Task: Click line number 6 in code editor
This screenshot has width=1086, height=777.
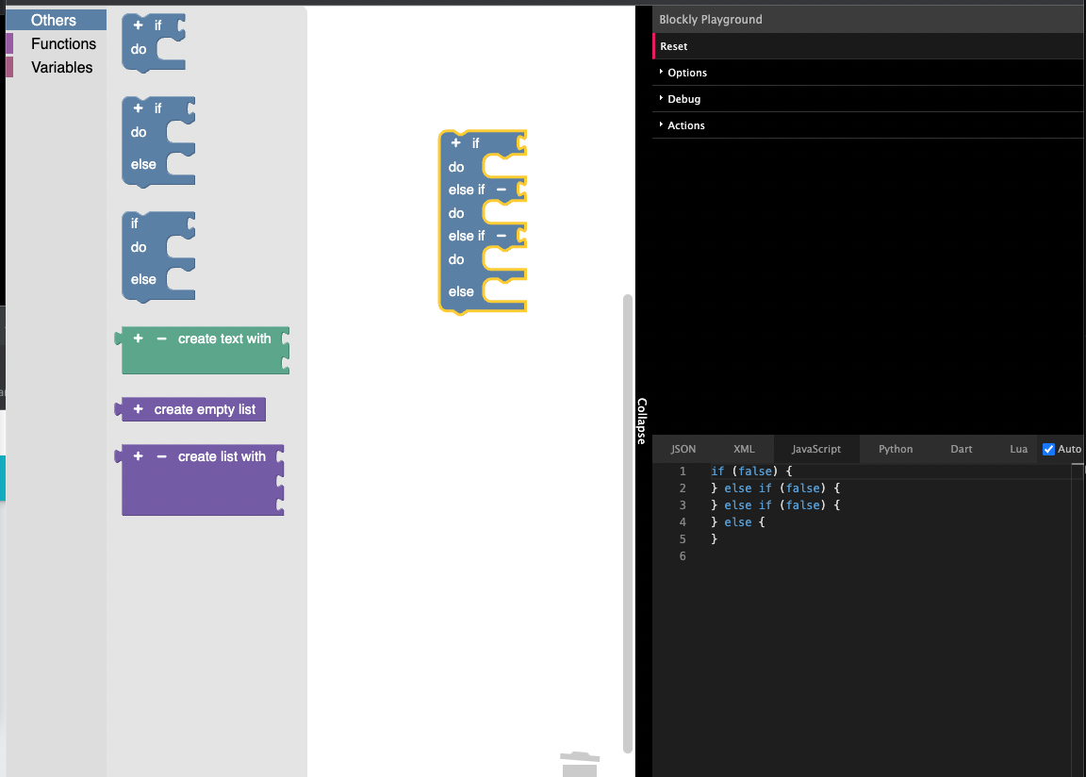Action: coord(683,556)
